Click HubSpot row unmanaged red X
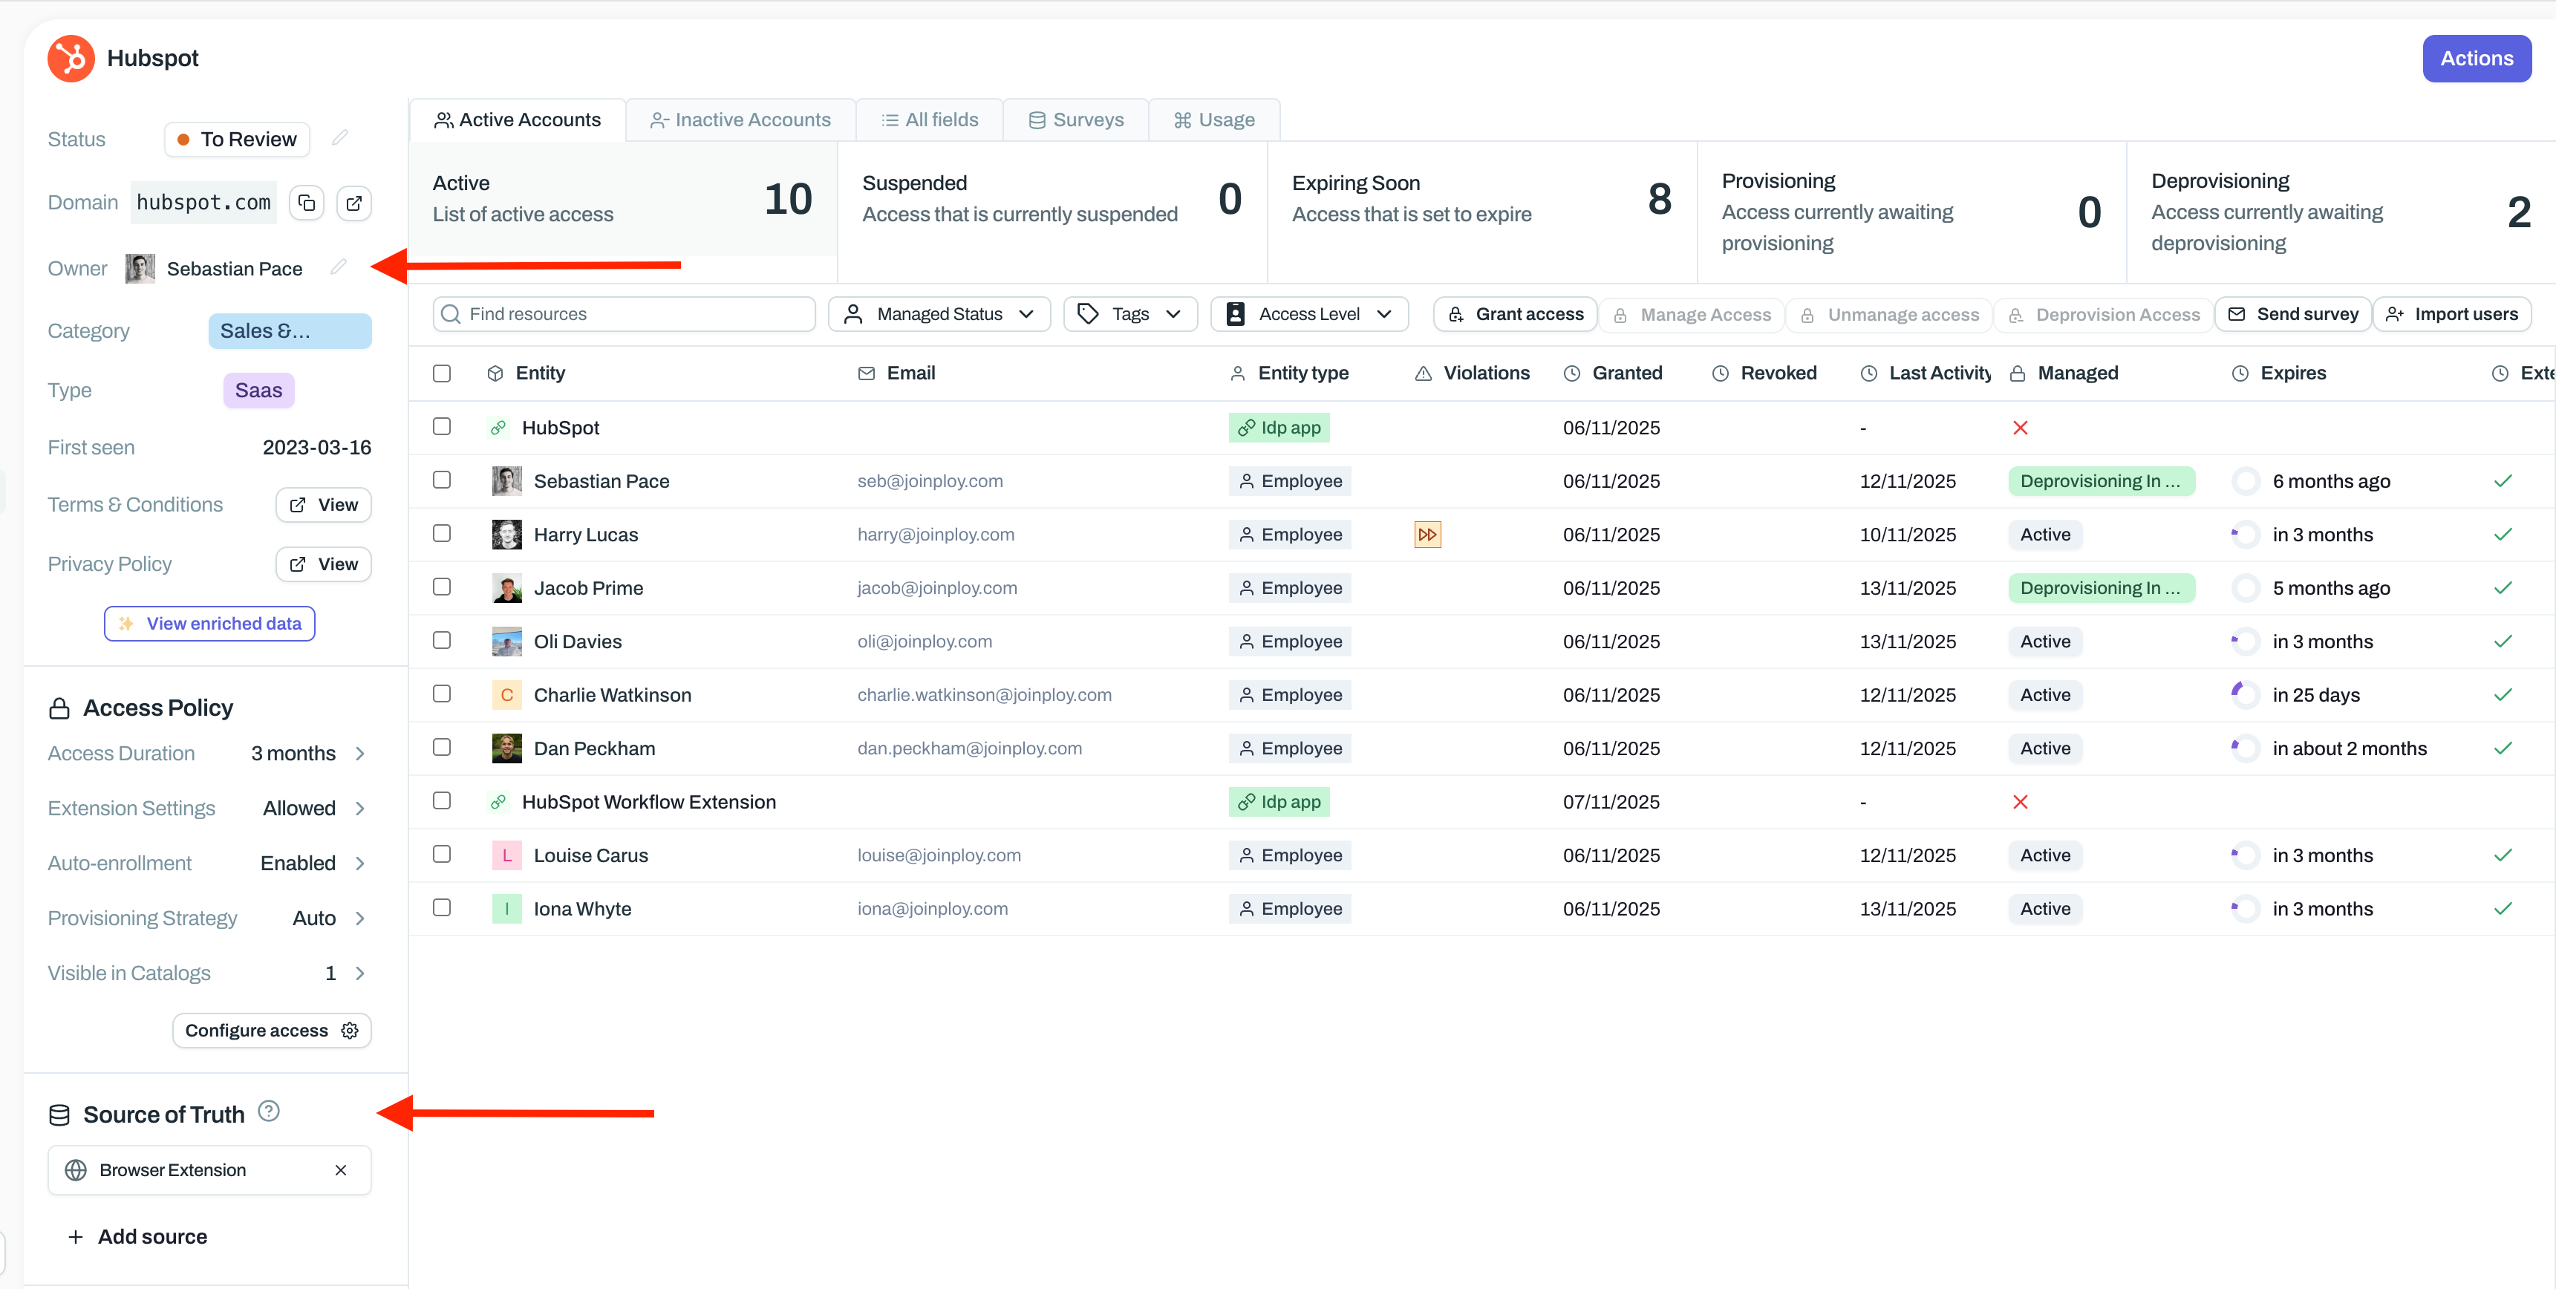This screenshot has height=1289, width=2556. (2020, 428)
